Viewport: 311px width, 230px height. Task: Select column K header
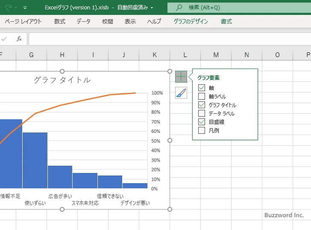coord(155,55)
